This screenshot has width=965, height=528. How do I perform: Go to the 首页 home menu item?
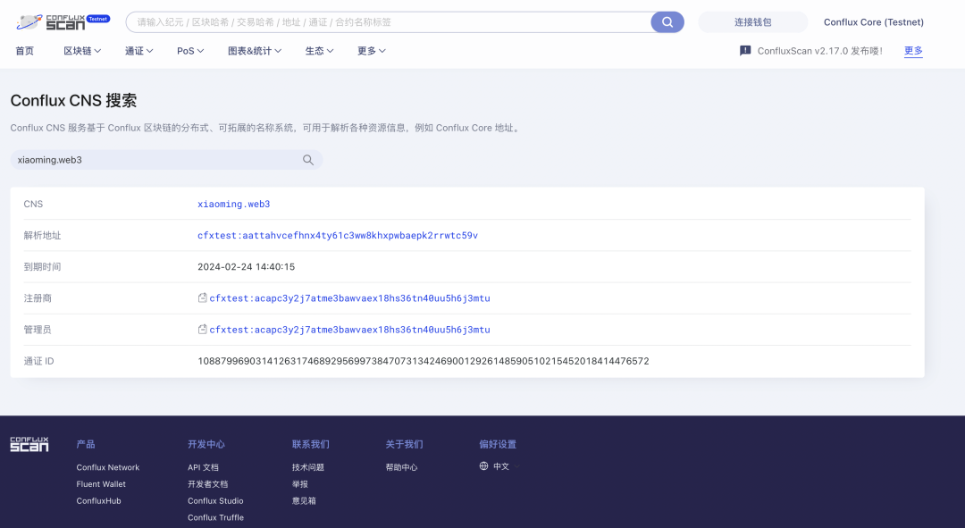point(25,51)
